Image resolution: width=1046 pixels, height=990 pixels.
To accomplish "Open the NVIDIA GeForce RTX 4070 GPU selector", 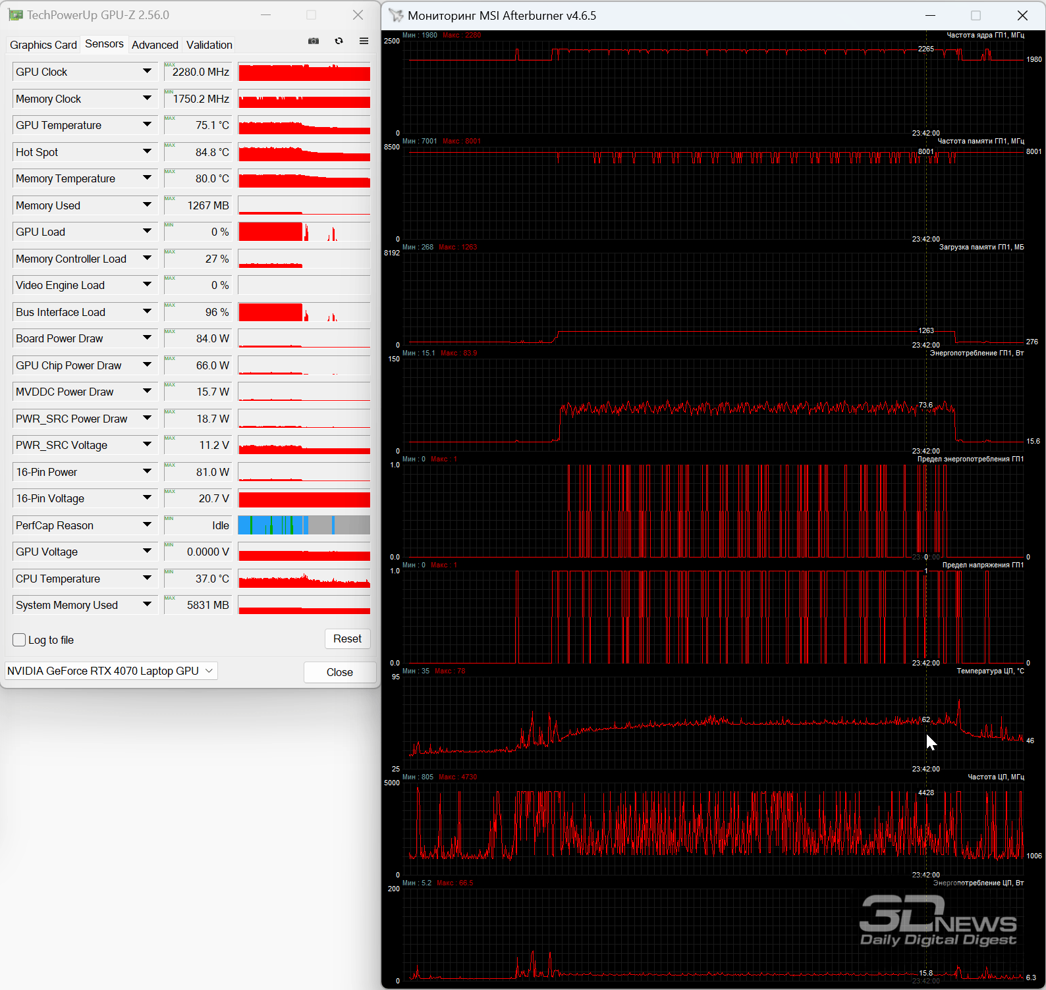I will tap(111, 671).
